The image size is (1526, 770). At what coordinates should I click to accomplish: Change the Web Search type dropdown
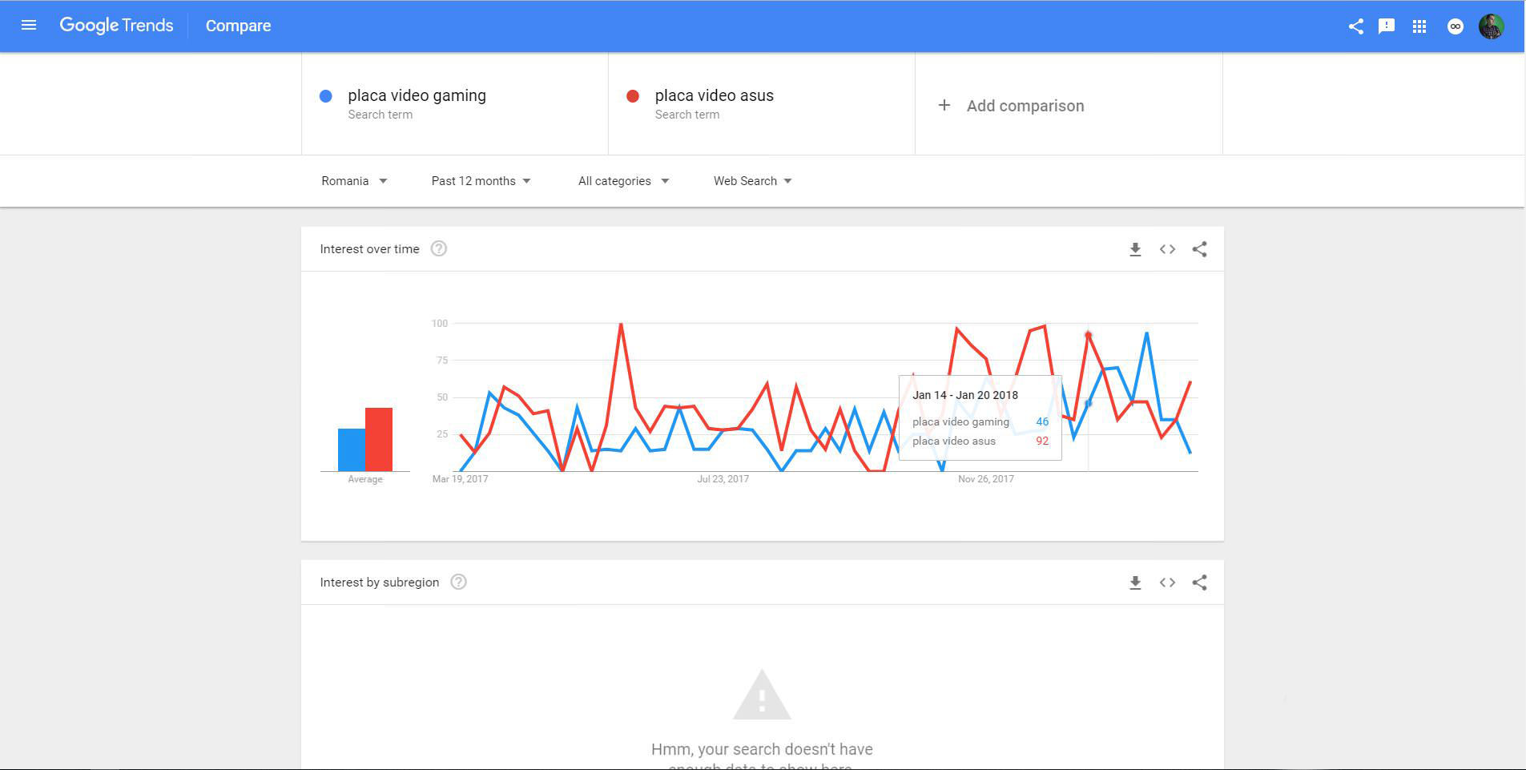(x=752, y=181)
